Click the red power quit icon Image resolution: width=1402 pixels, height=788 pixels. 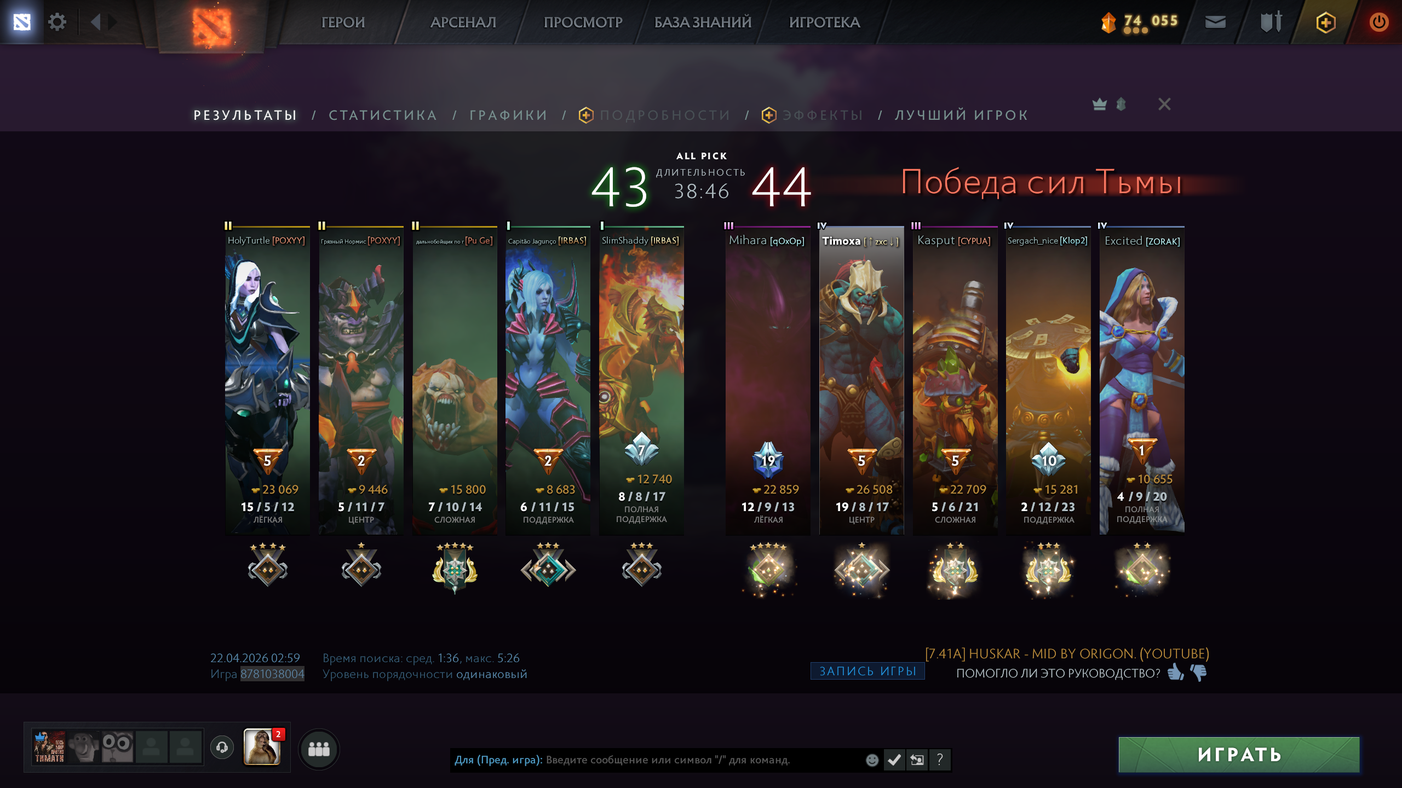1378,22
